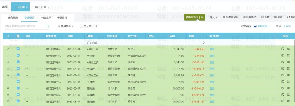Open 查看 e-receipt link in row 6
The height and width of the screenshot is (106, 295).
point(212,75)
